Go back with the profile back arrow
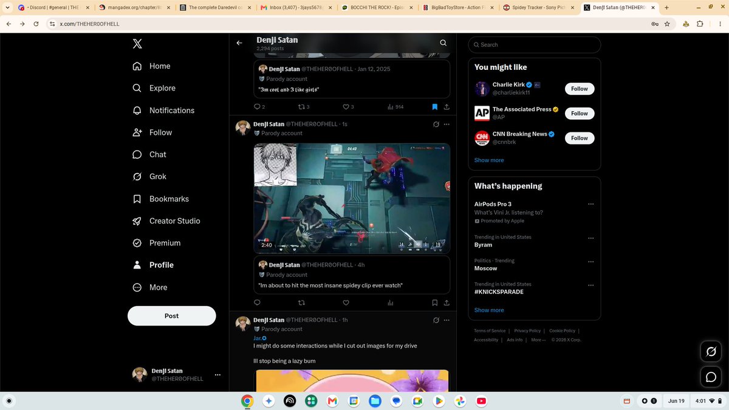Image resolution: width=729 pixels, height=410 pixels. tap(239, 43)
